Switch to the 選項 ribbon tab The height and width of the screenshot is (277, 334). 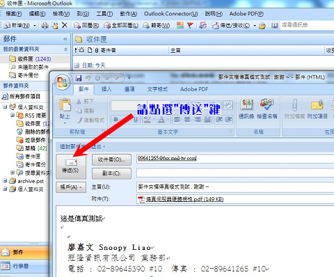tap(129, 89)
